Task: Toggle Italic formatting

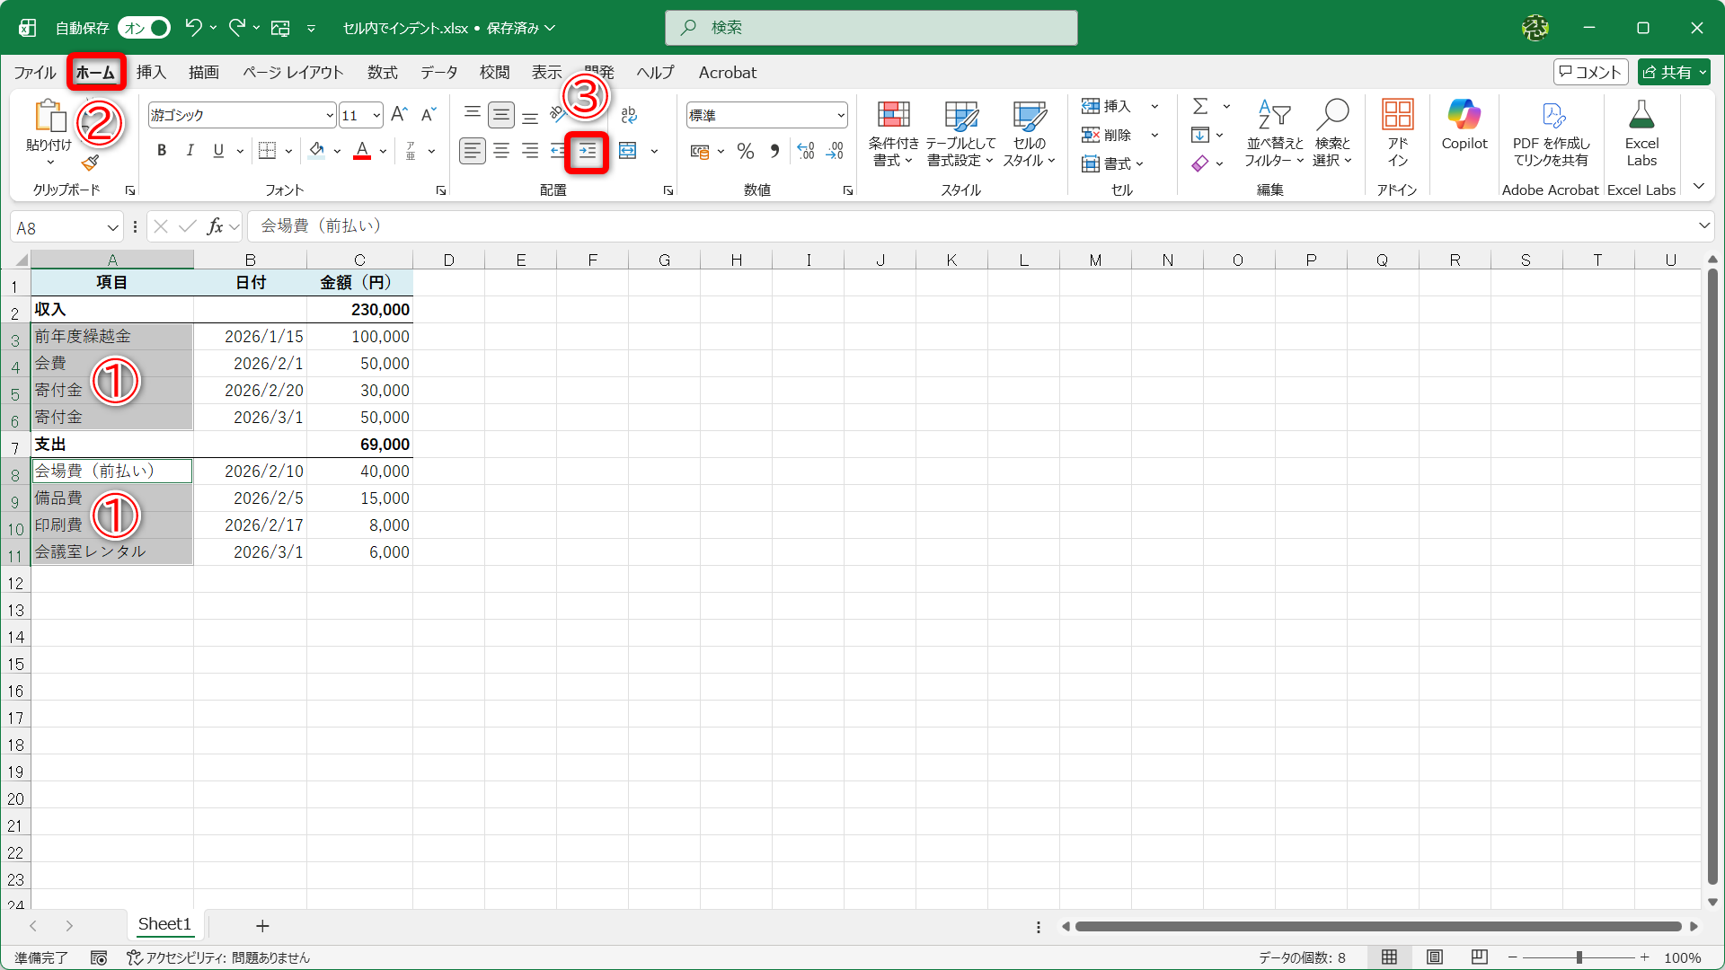Action: pos(190,151)
